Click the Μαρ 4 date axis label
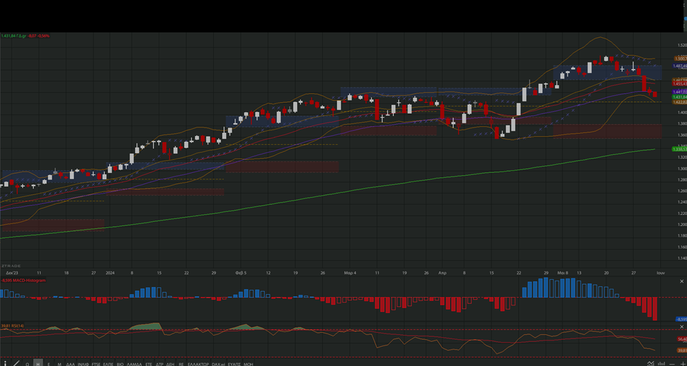Screen dimensions: 687x366 coord(350,272)
